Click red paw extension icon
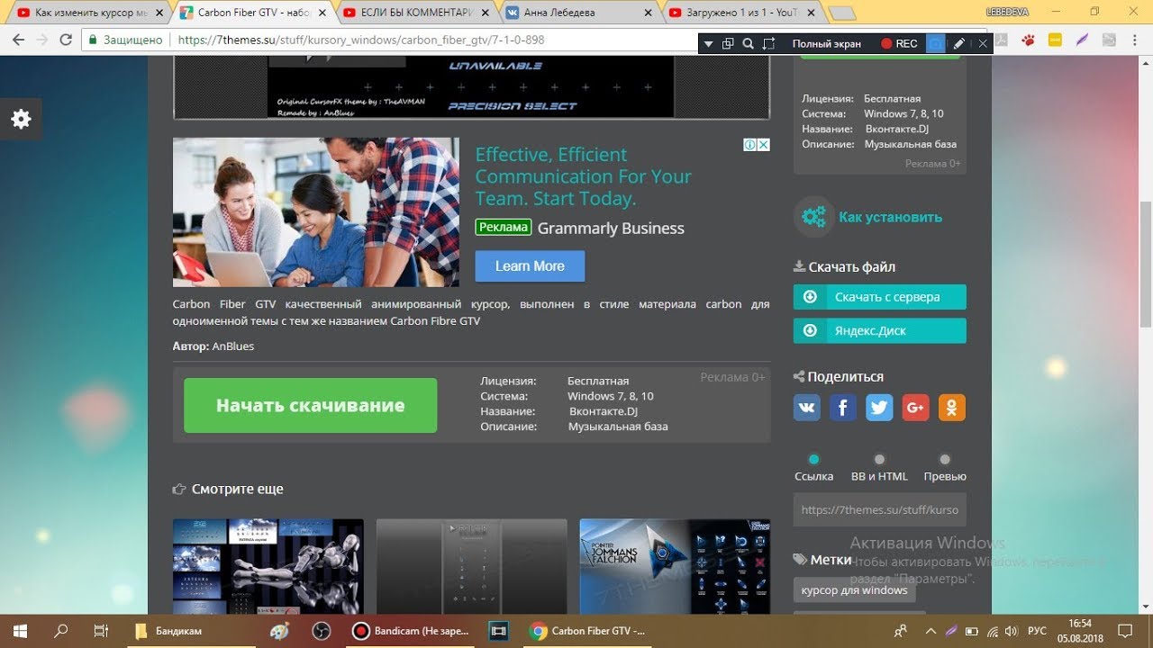 [1028, 40]
